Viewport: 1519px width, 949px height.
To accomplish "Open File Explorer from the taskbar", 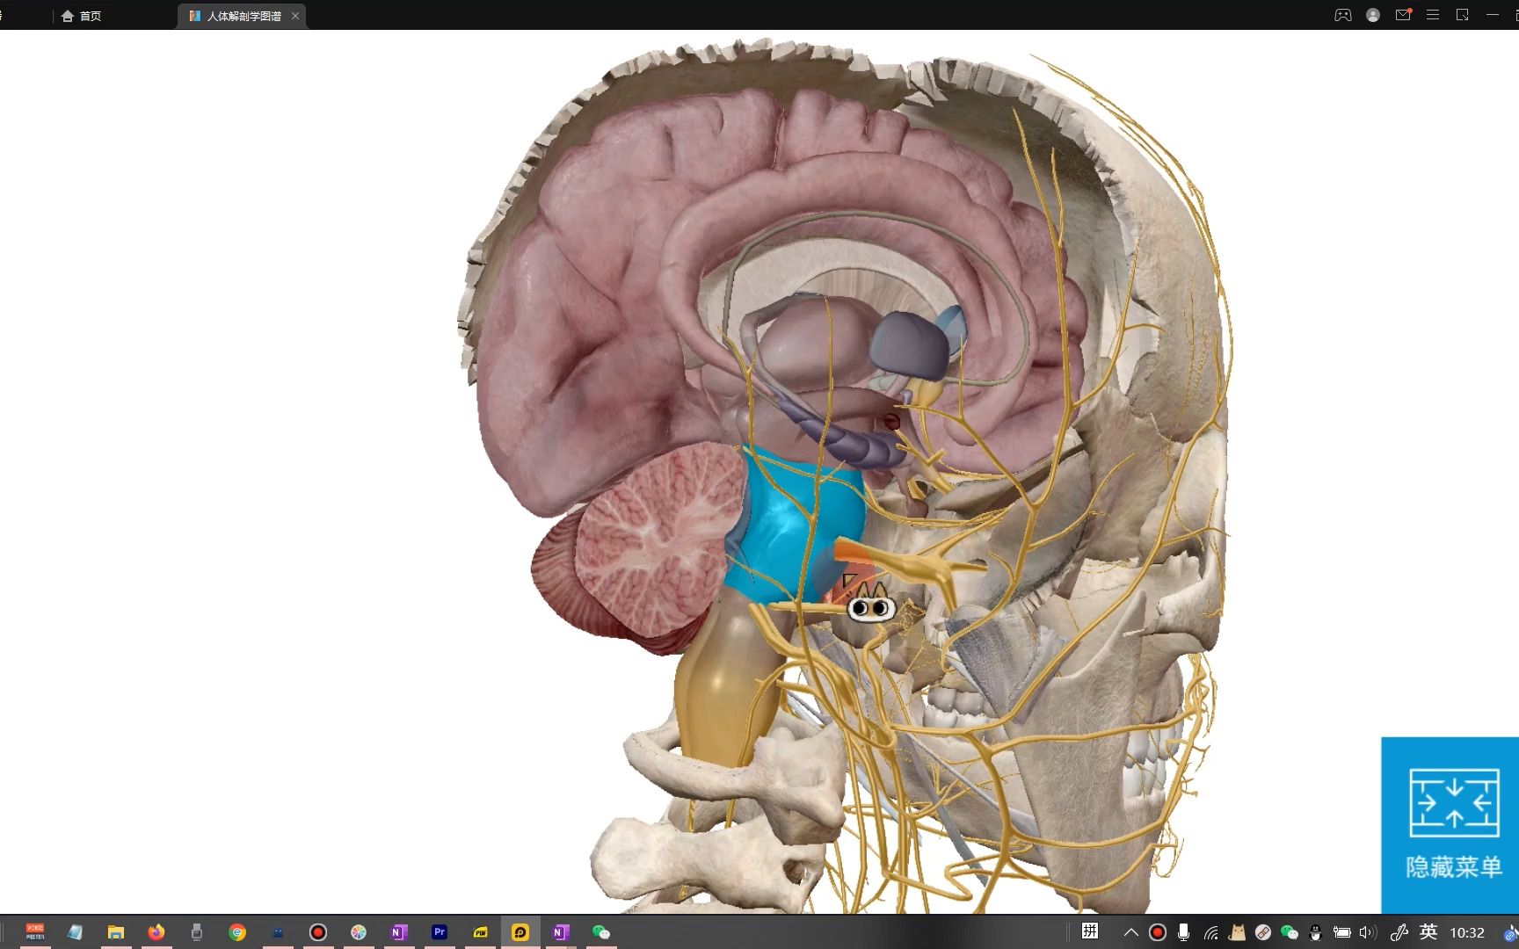I will 115,932.
